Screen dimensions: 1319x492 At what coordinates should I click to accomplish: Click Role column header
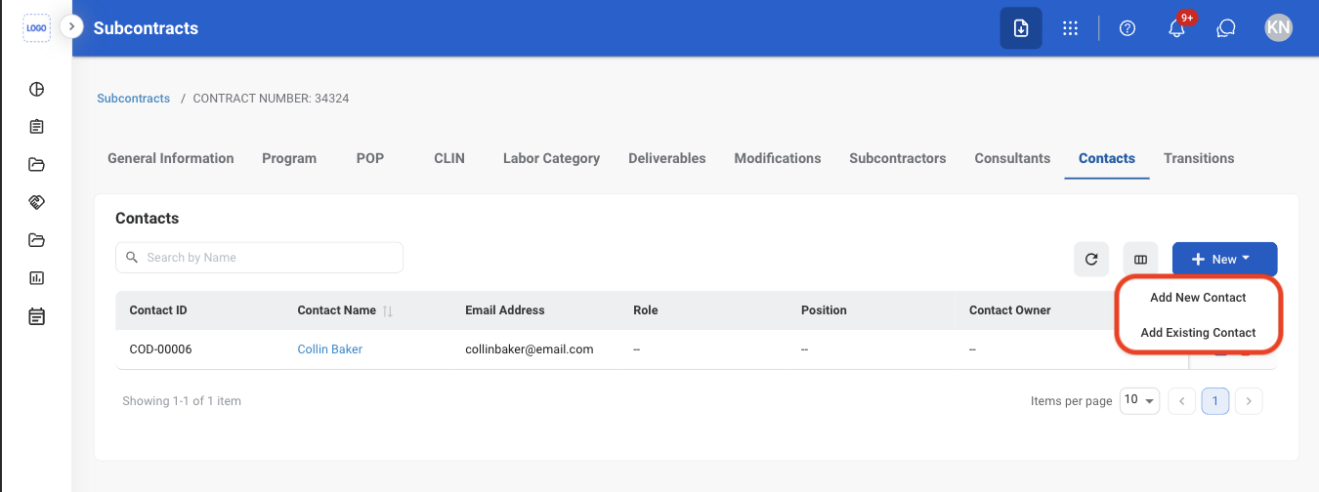[x=646, y=310]
